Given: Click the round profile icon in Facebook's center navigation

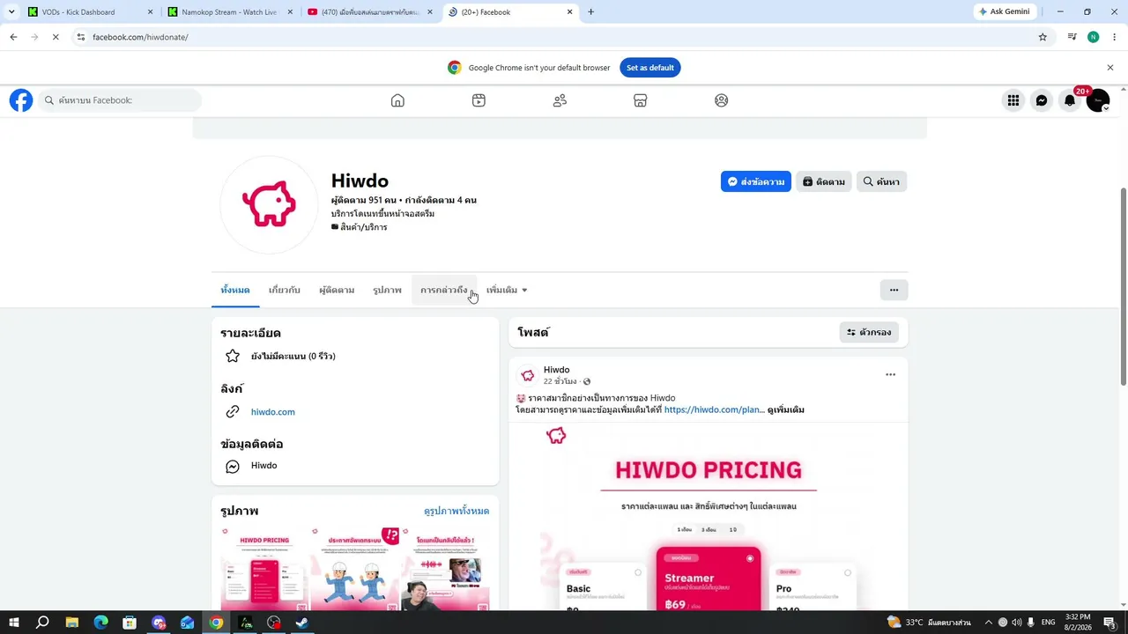Looking at the screenshot, I should coord(722,100).
